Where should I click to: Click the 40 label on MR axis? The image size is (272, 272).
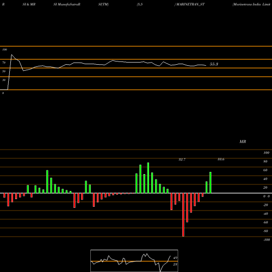pyautogui.click(x=265, y=179)
